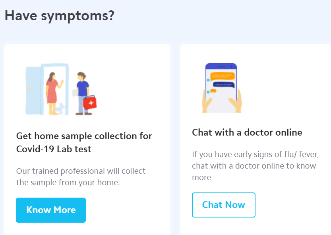Image resolution: width=331 pixels, height=235 pixels.
Task: Click the dark blue chat bubble
Action: pos(224,84)
